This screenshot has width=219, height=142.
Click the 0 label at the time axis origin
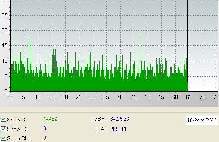point(10,97)
